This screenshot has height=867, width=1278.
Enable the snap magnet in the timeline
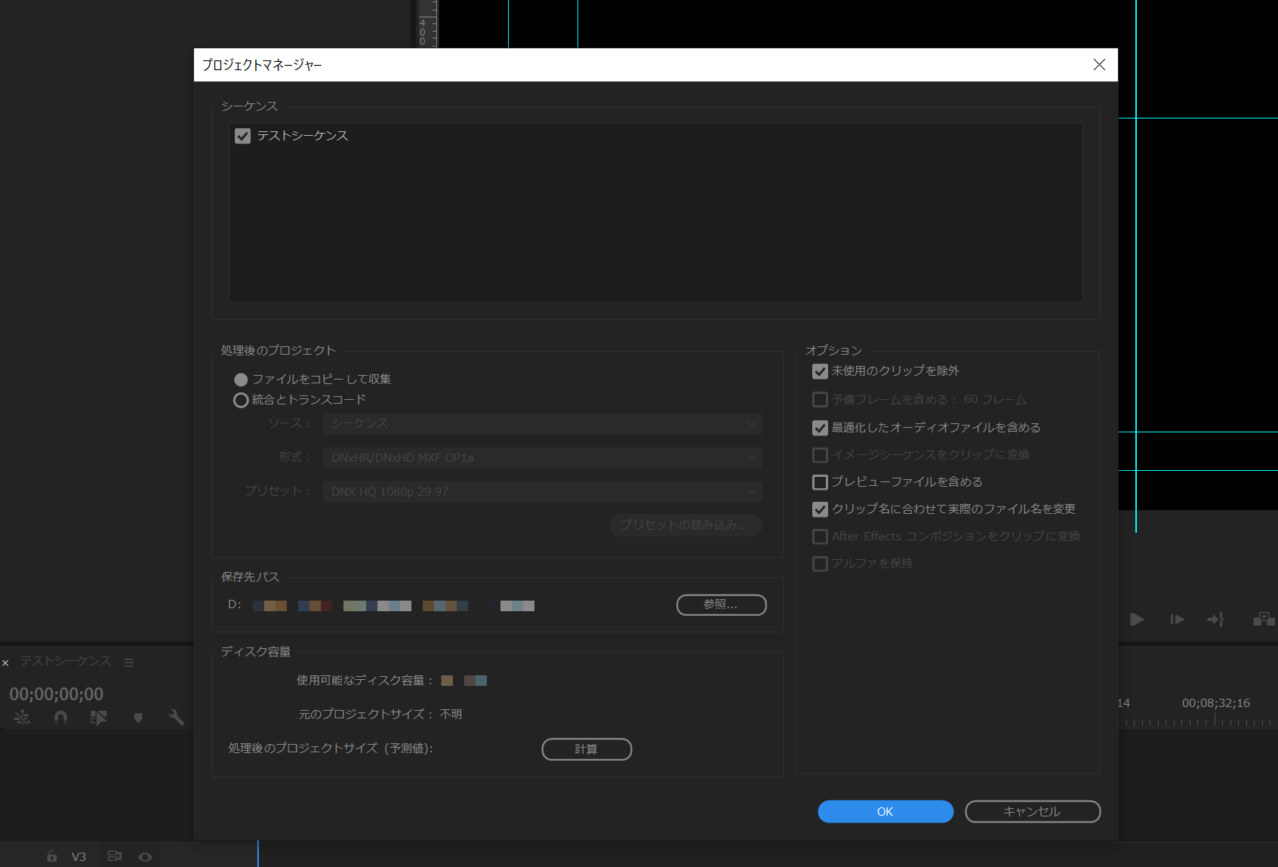click(60, 717)
